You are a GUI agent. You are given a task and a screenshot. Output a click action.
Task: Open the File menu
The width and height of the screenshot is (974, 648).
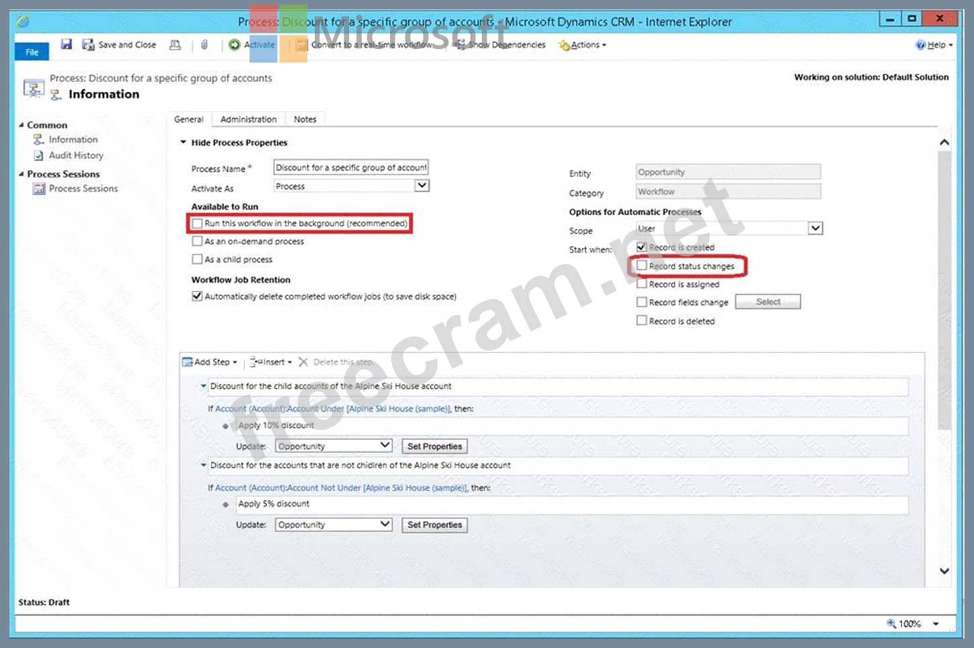pyautogui.click(x=32, y=52)
